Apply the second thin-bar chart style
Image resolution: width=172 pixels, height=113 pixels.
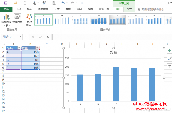tap(62, 20)
